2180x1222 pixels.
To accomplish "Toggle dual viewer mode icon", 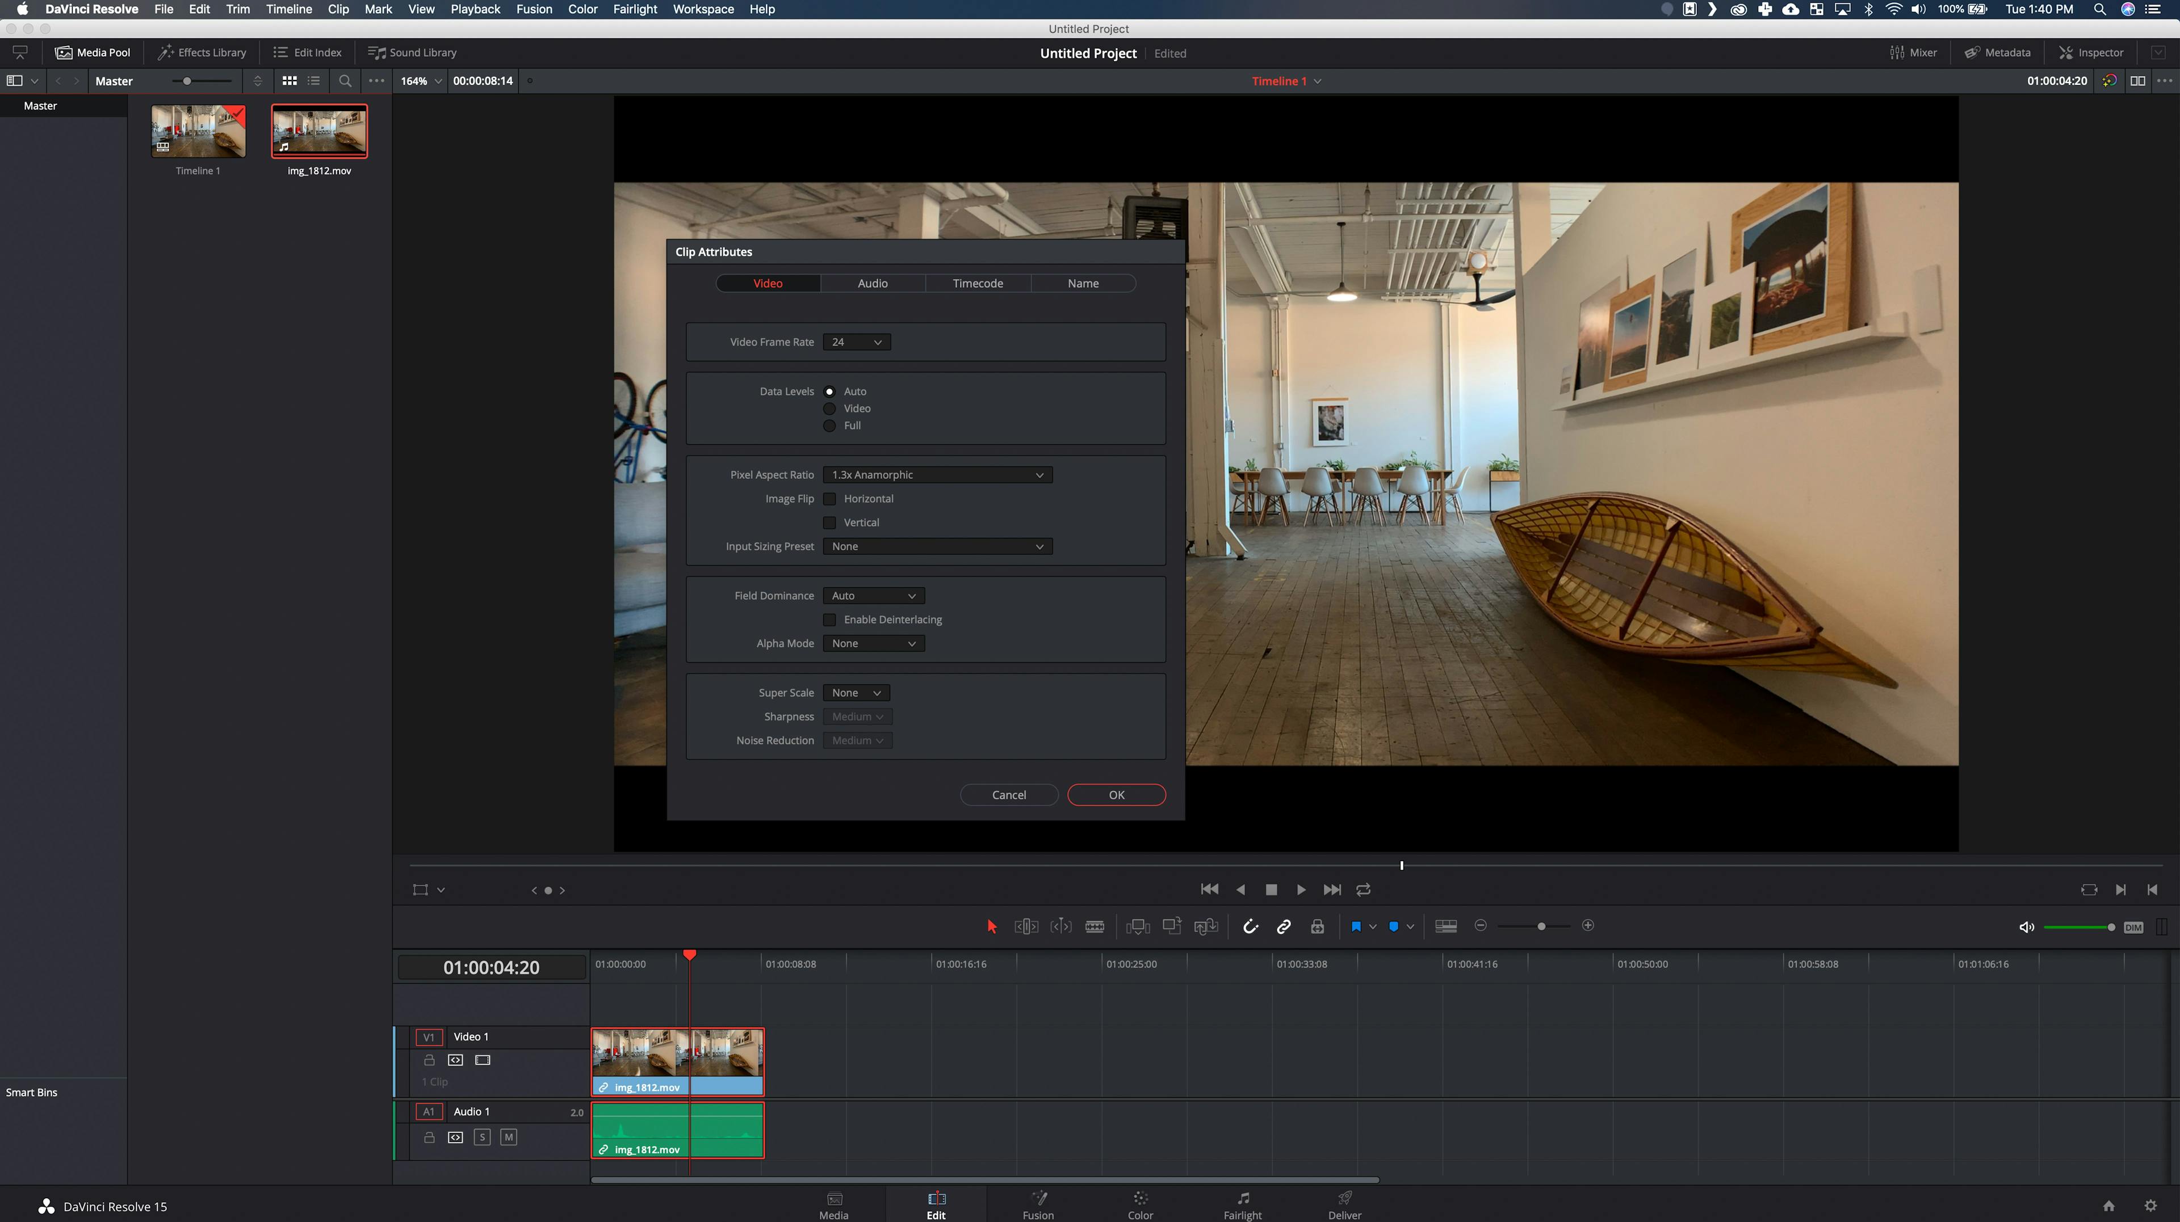I will pos(2137,81).
